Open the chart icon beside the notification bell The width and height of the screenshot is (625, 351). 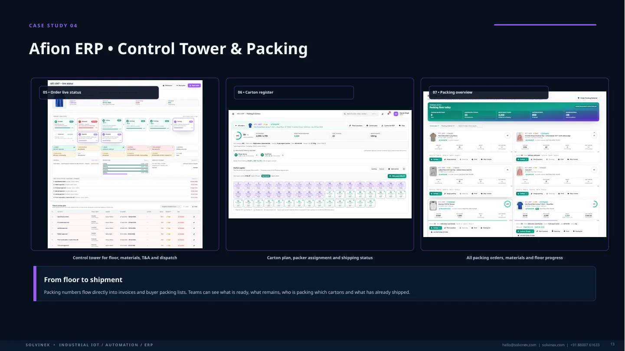click(382, 114)
